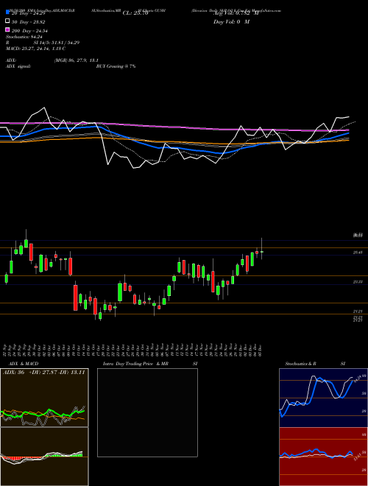This screenshot has height=486, width=368.
Task: Click the 'Stochastics & R' panel heading
Action: pos(300,364)
